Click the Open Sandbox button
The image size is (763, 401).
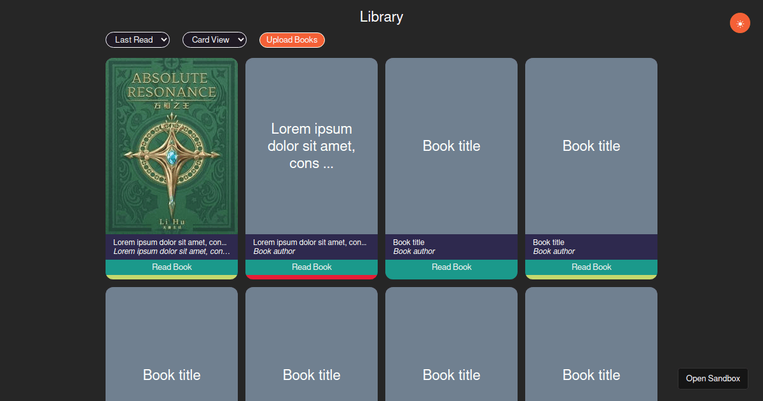[713, 378]
